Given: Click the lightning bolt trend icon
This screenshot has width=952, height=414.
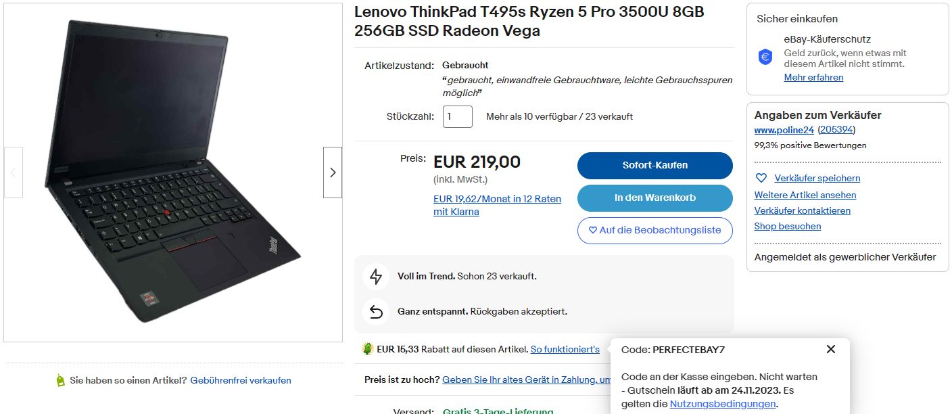Looking at the screenshot, I should (376, 276).
